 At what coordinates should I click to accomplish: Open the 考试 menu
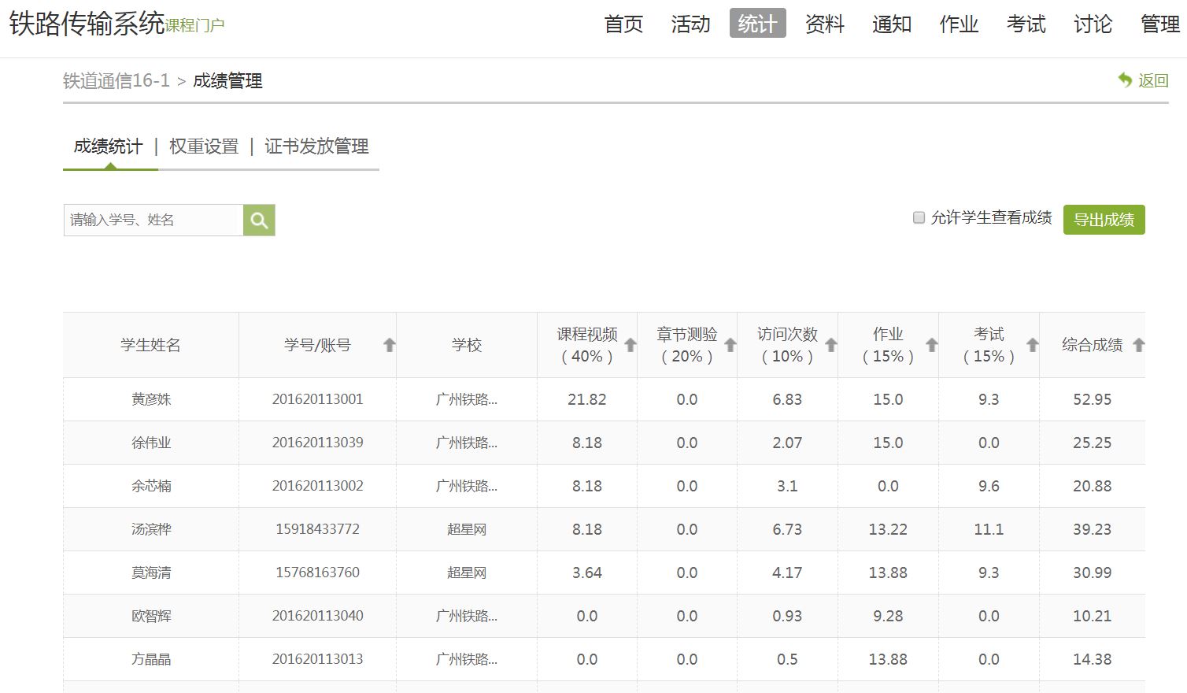coord(1026,24)
